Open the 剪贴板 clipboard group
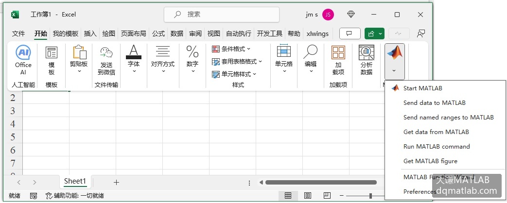The width and height of the screenshot is (507, 203). [79, 60]
